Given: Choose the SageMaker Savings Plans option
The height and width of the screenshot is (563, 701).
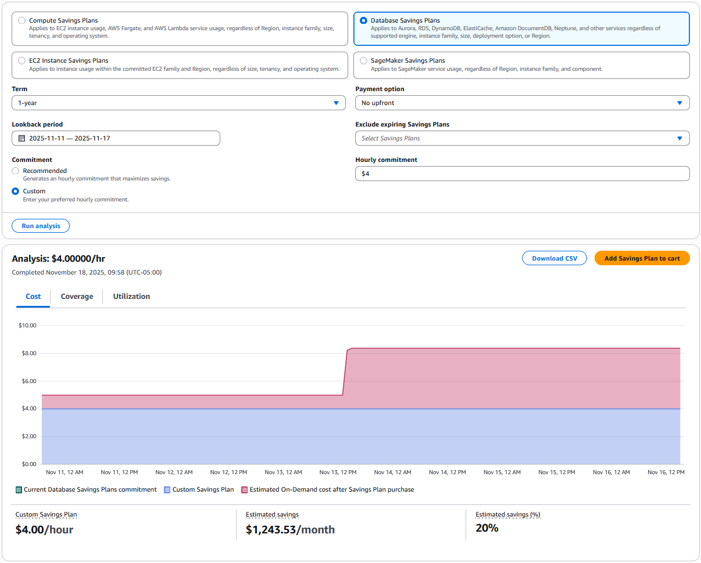Looking at the screenshot, I should [364, 60].
